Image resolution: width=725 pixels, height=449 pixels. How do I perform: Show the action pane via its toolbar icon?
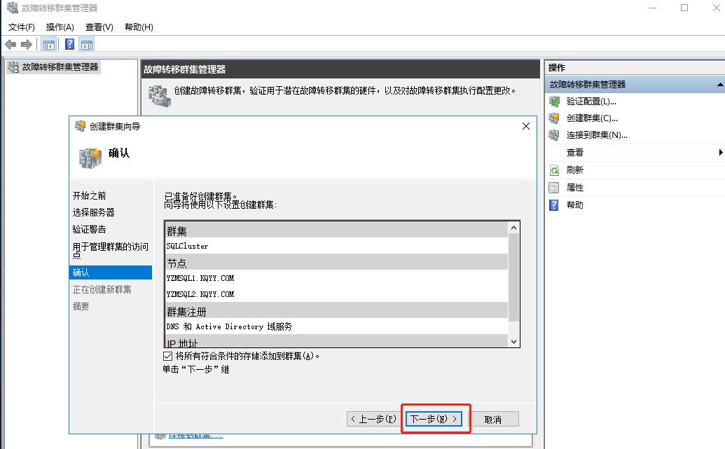pyautogui.click(x=86, y=43)
